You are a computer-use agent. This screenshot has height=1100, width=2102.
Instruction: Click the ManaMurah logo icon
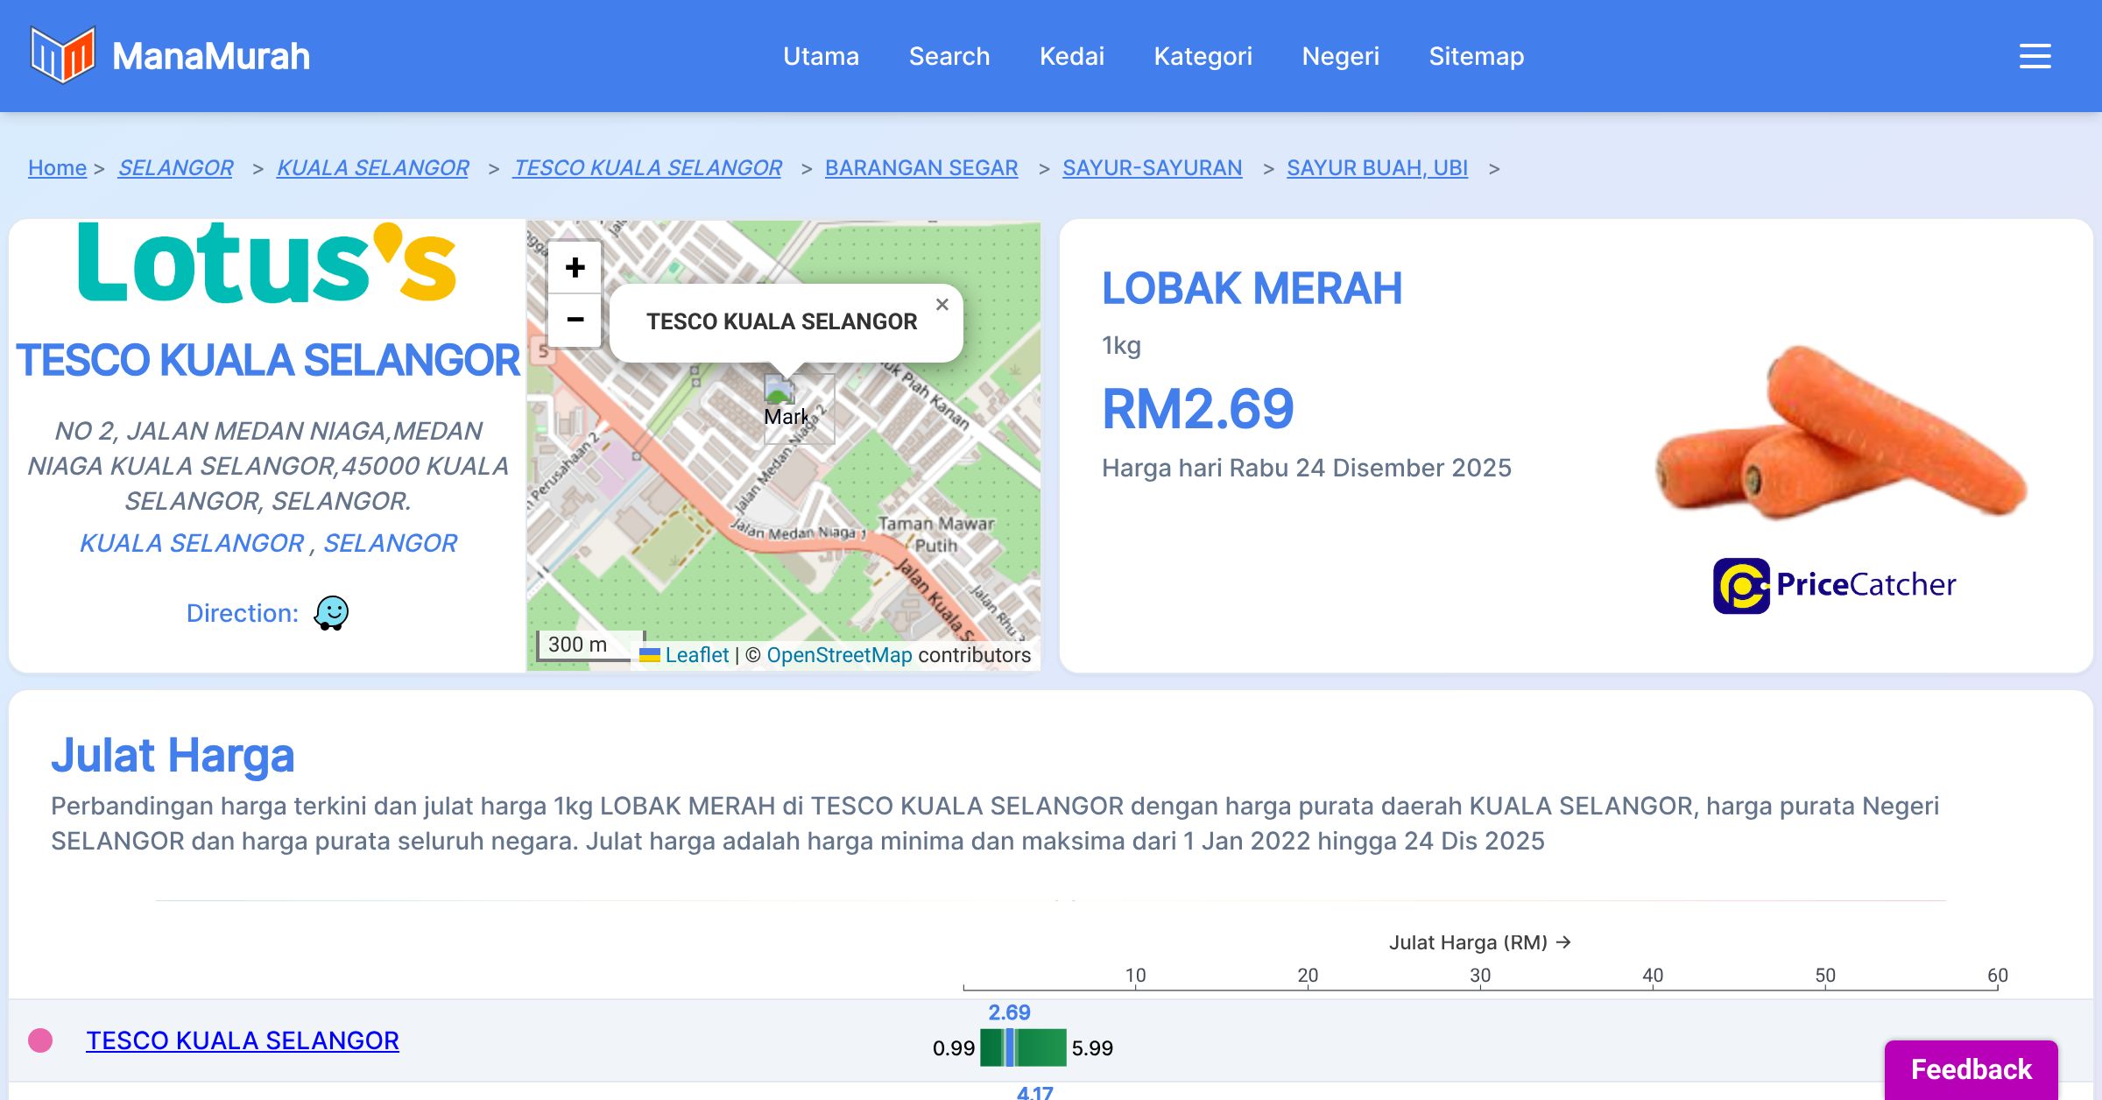(x=62, y=55)
